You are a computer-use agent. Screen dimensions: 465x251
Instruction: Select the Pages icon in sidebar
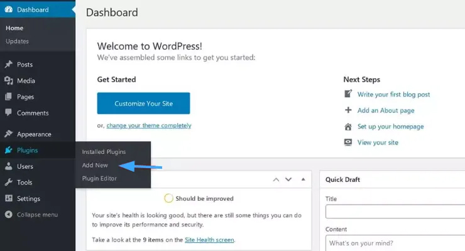9,97
